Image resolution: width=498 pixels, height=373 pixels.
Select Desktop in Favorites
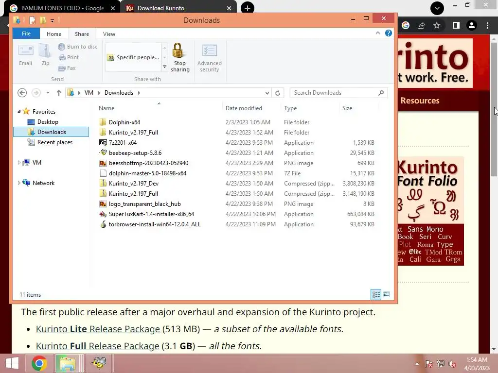(x=48, y=122)
